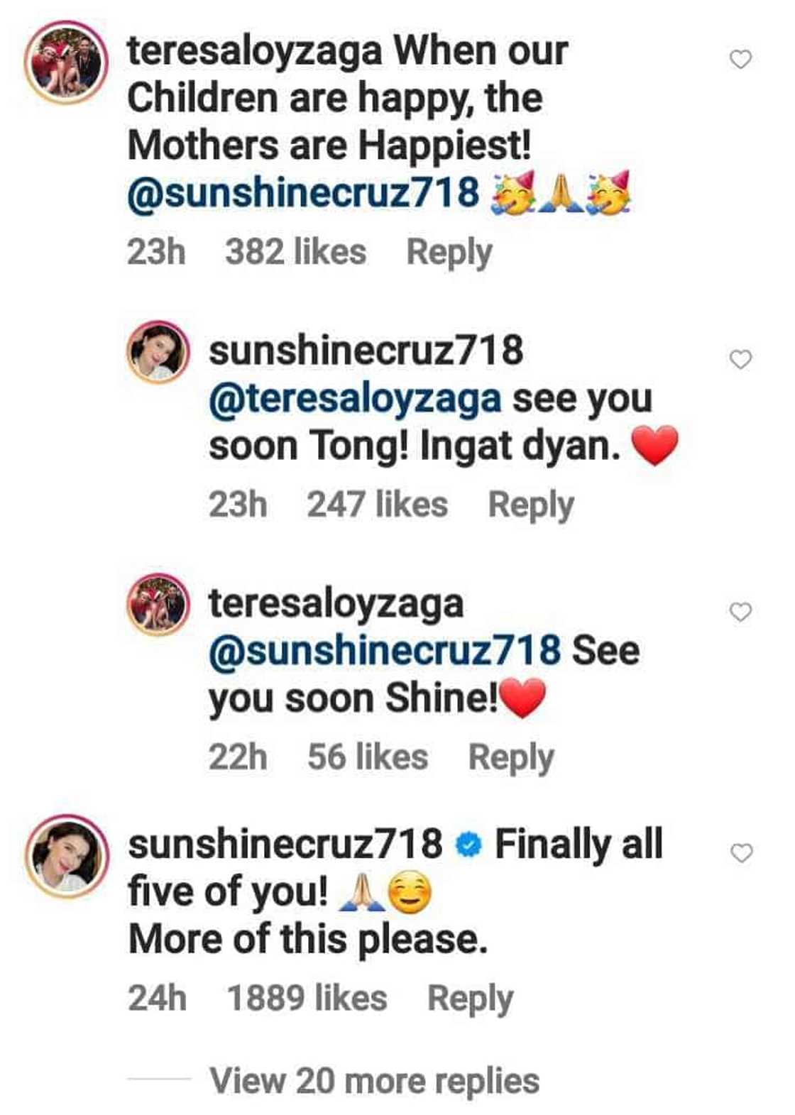Screen dimensions: 795x1115
Task: Expand View 20 more replies
Action: (374, 1081)
